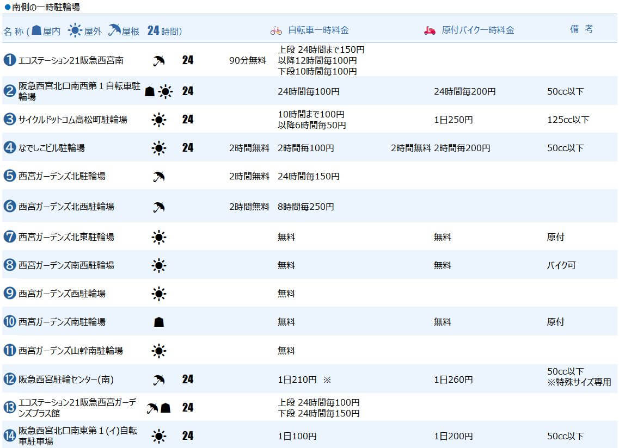Click sun icon in 西宮ガーデンズ南西駐輪場 row
Viewport: 619px width, 448px height.
(x=159, y=266)
